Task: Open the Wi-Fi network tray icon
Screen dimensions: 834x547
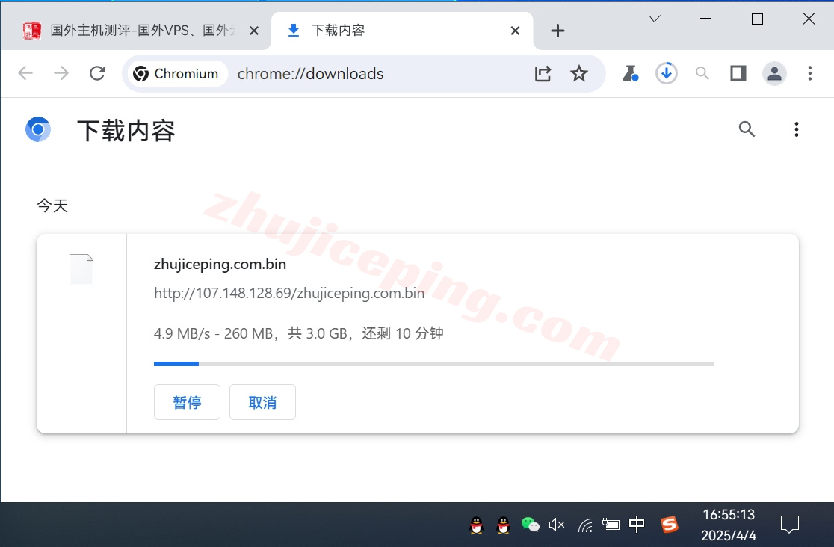Action: 585,525
